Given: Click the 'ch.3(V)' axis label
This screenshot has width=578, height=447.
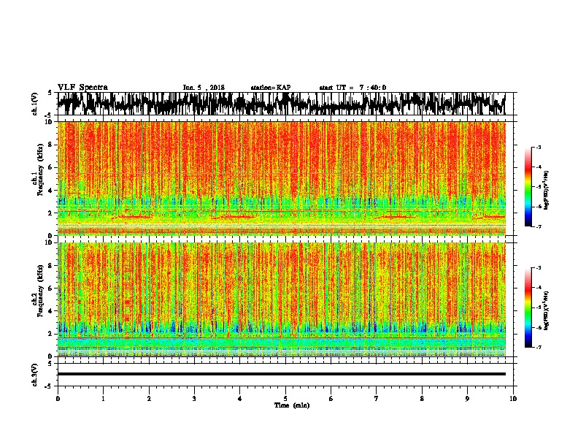Looking at the screenshot, I should (35, 375).
